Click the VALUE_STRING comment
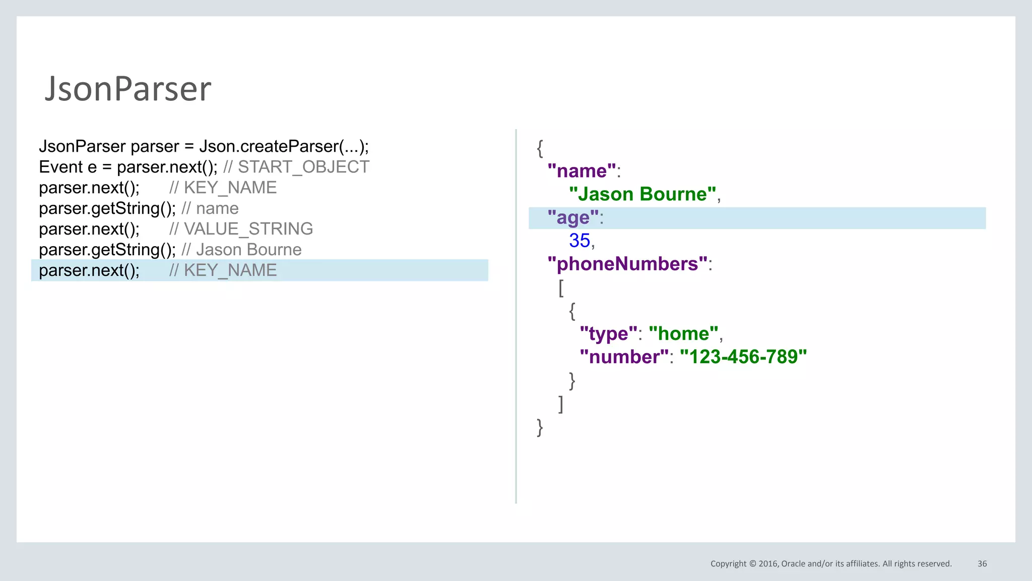The image size is (1032, 581). click(241, 229)
